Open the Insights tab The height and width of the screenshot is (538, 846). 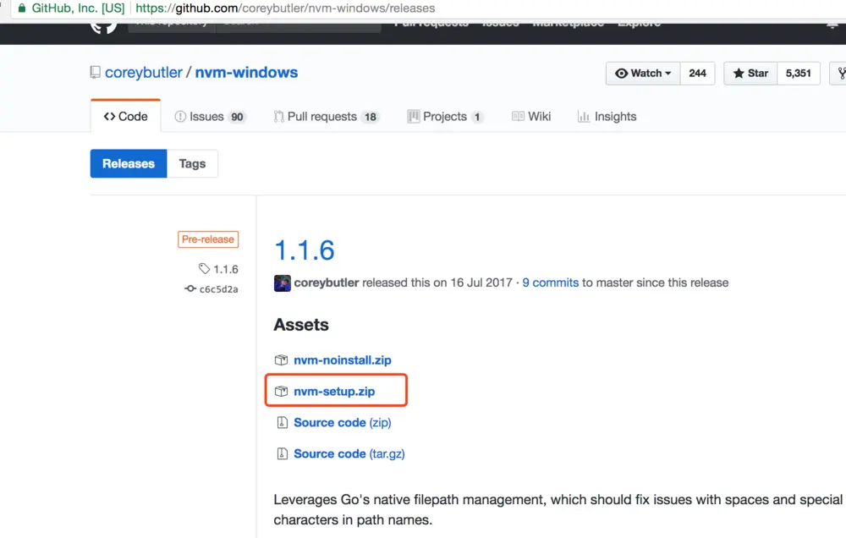tap(607, 117)
